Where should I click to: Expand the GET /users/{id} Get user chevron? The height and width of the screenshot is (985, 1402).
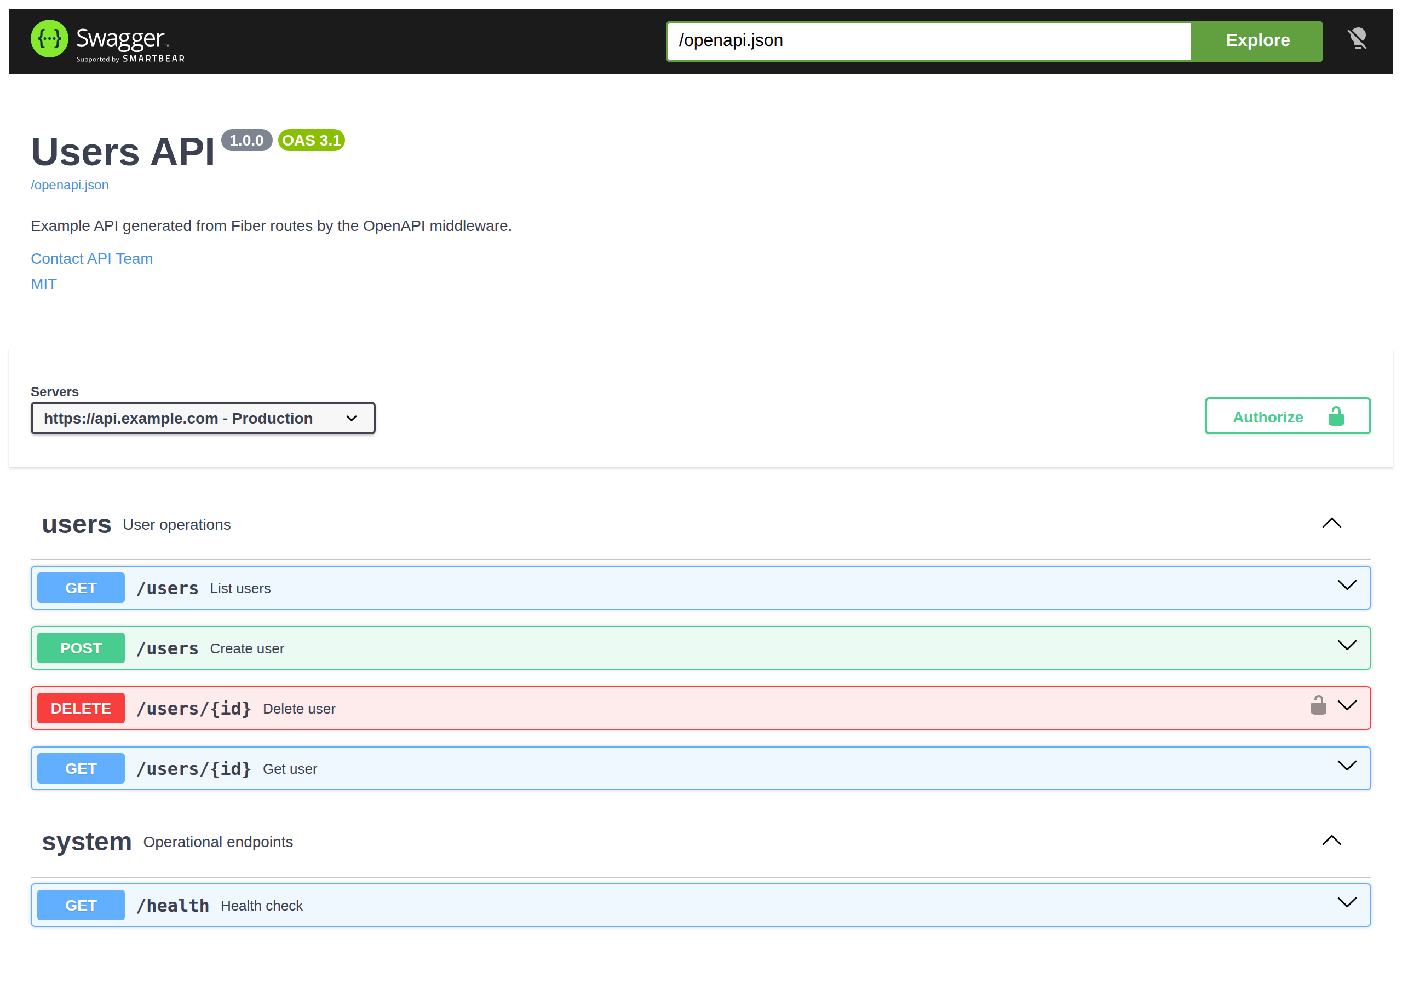point(1347,766)
